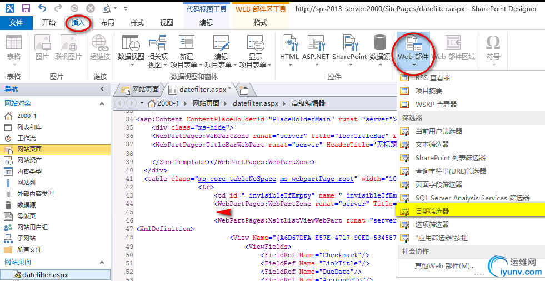The image size is (545, 281).
Task: Select the datefilter.aspx document tab
Action: click(200, 90)
